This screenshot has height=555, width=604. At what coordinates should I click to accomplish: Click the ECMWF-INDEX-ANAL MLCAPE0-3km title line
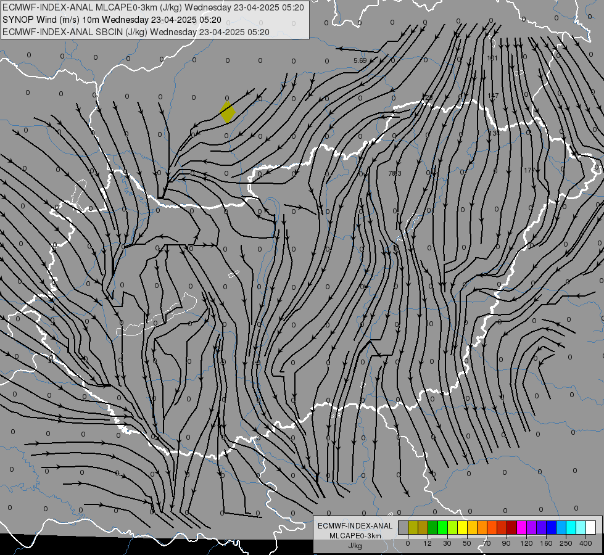point(153,7)
